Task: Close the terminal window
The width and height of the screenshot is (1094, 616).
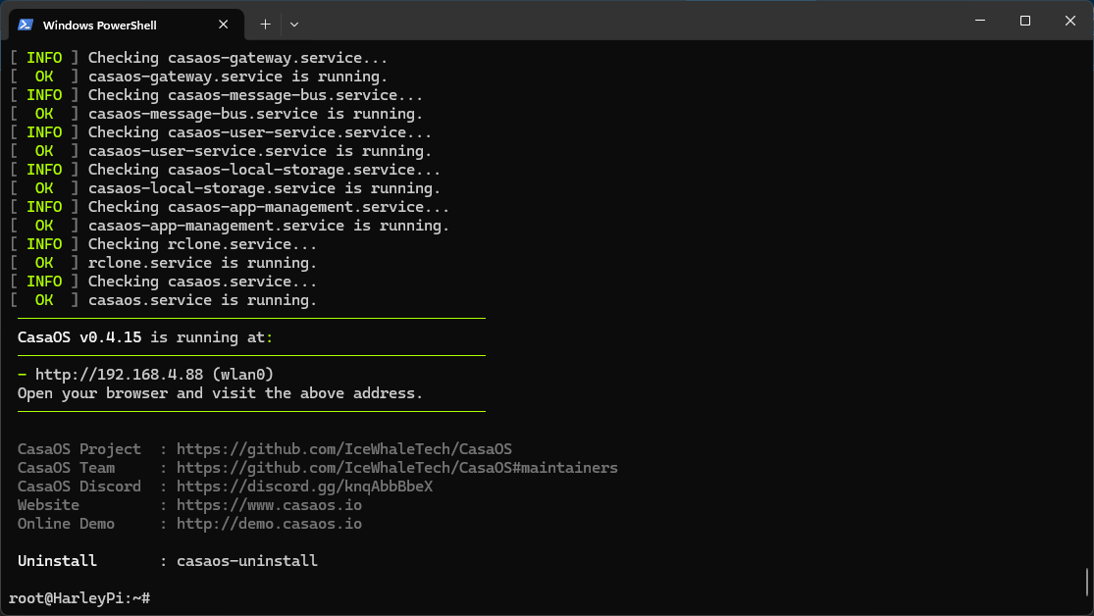Action: click(x=1069, y=21)
